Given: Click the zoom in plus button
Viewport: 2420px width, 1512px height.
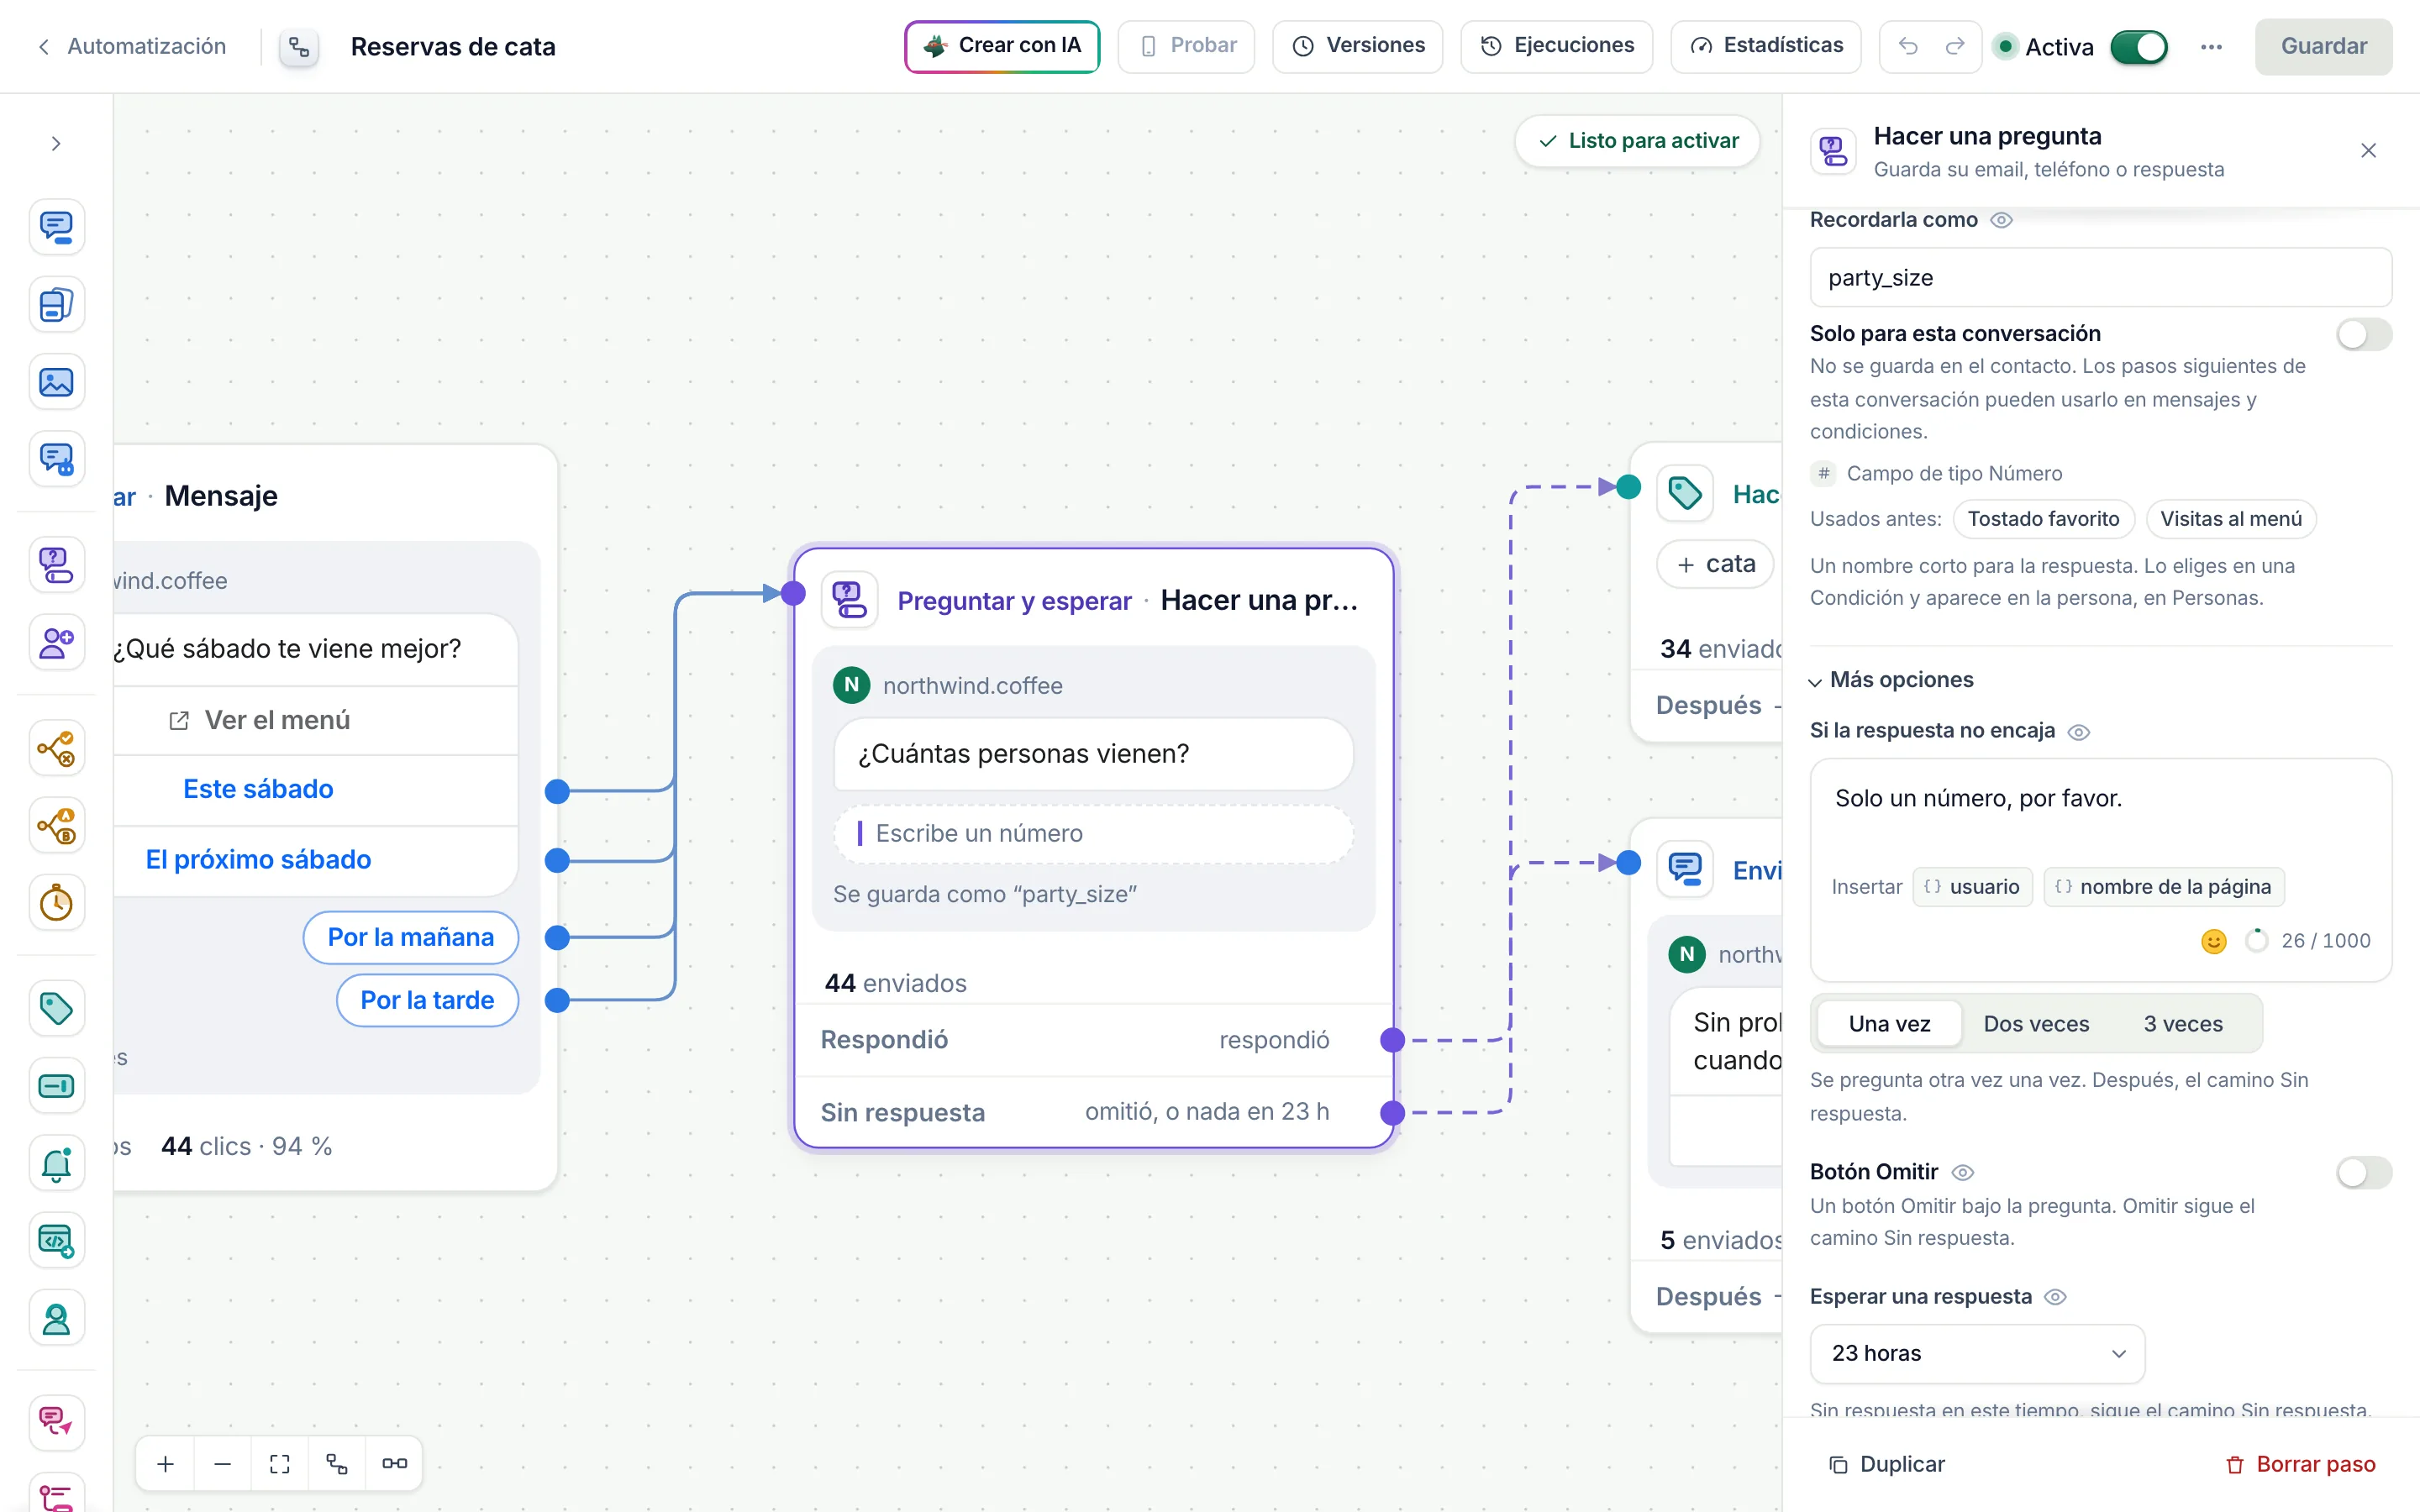Looking at the screenshot, I should click(x=166, y=1464).
